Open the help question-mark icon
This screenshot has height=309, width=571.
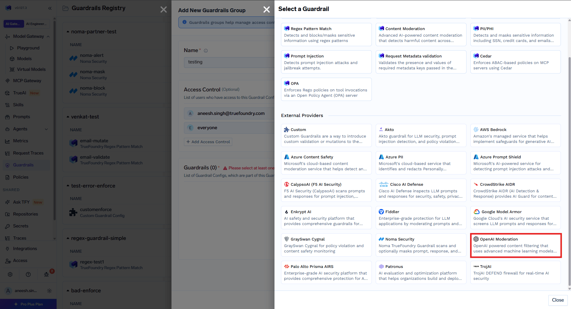(x=28, y=274)
